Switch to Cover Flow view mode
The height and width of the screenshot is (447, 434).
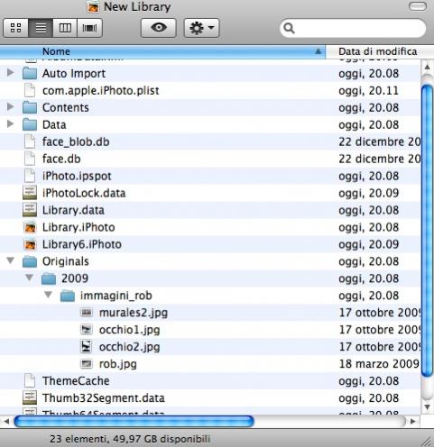click(89, 28)
